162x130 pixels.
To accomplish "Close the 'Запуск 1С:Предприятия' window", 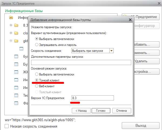I will coord(159,3).
